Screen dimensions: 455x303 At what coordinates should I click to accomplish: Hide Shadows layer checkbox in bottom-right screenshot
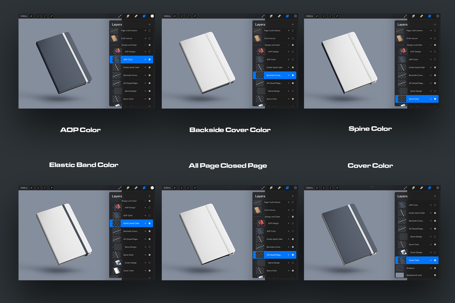(435, 268)
